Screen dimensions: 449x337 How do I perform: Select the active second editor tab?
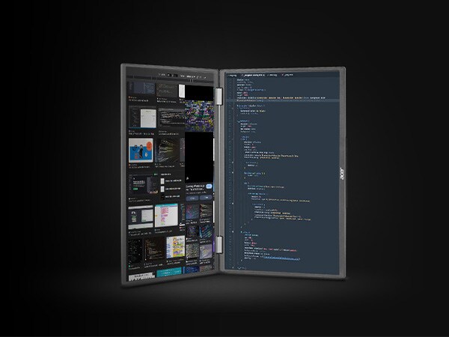253,75
